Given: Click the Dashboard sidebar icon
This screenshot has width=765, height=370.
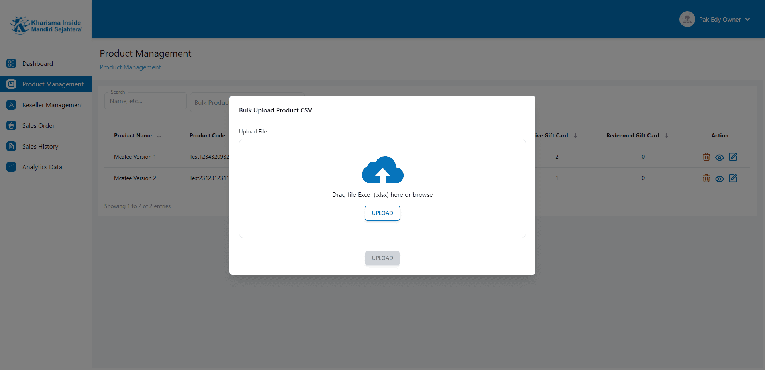Looking at the screenshot, I should click(x=11, y=63).
